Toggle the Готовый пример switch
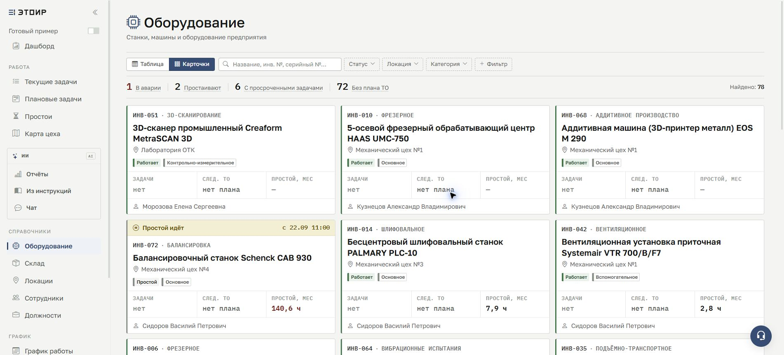784x355 pixels. 94,31
